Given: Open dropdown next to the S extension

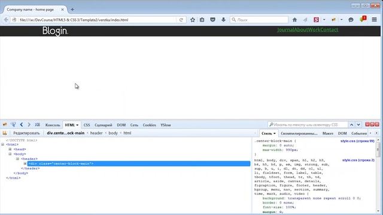Looking at the screenshot, I should 324,20.
